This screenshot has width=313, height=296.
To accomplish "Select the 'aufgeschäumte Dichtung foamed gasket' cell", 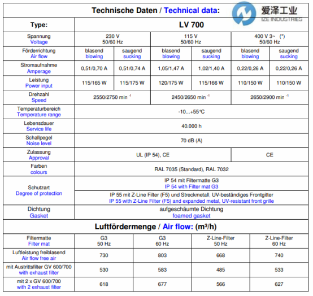I will coord(191,212).
